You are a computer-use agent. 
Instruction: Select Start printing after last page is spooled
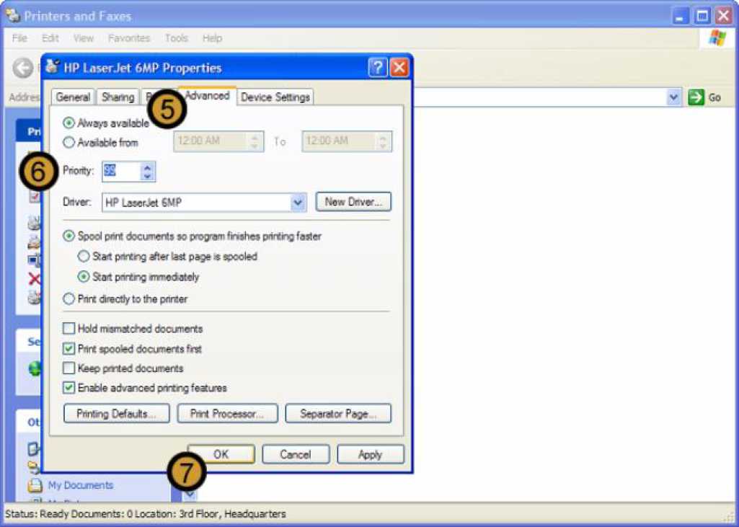pos(84,257)
